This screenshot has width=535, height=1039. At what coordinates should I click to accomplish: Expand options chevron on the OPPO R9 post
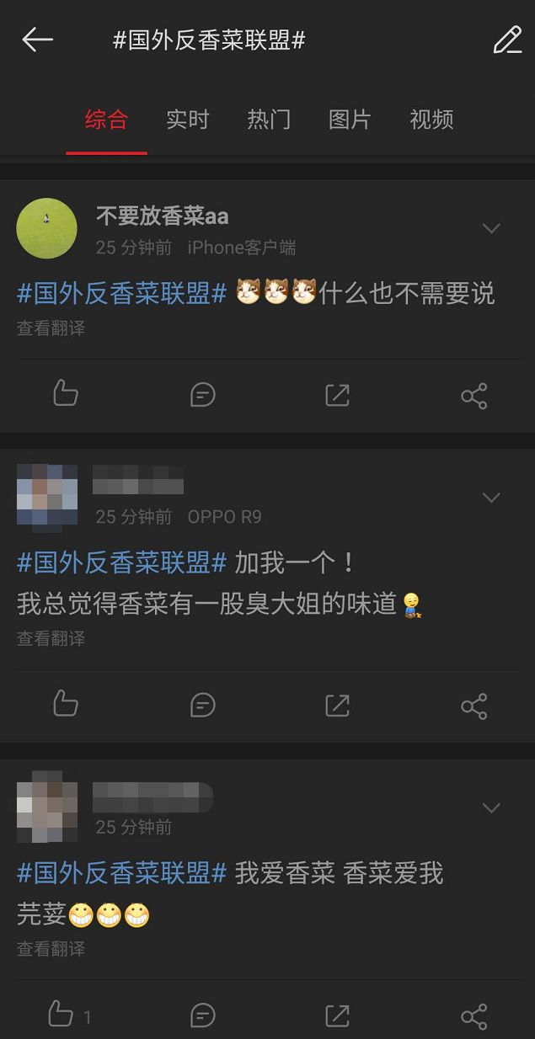pos(491,498)
